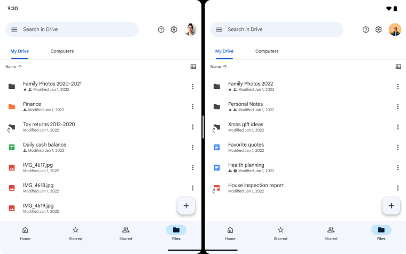This screenshot has width=406, height=254.
Task: Open account avatar in right pane
Action: click(395, 29)
